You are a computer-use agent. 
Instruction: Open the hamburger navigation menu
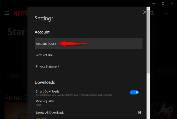tap(7, 13)
